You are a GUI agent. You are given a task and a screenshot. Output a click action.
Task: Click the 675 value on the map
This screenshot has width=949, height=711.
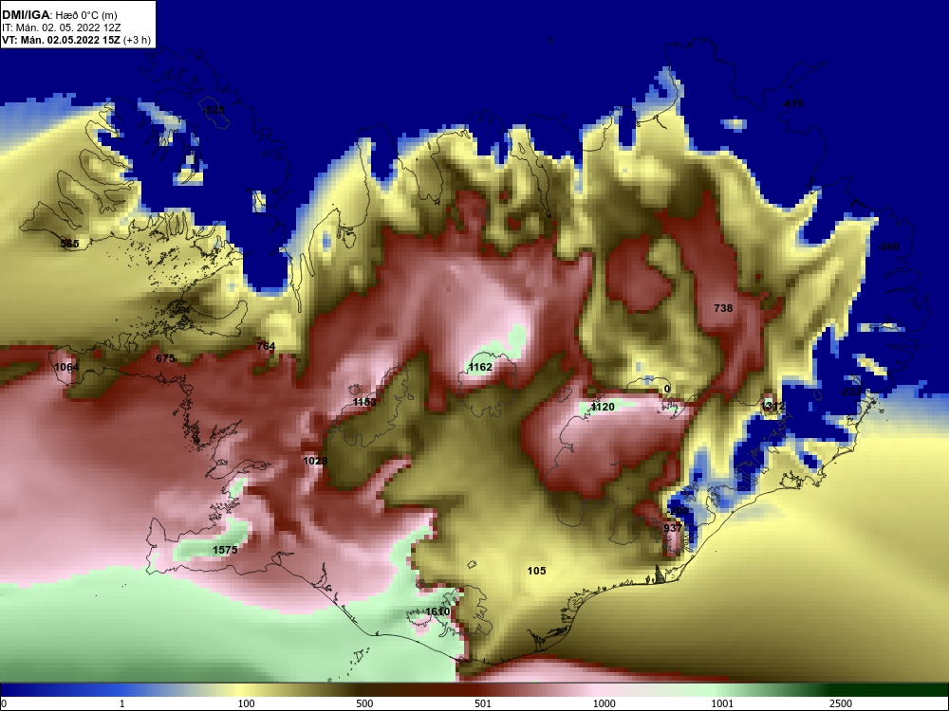pyautogui.click(x=165, y=358)
